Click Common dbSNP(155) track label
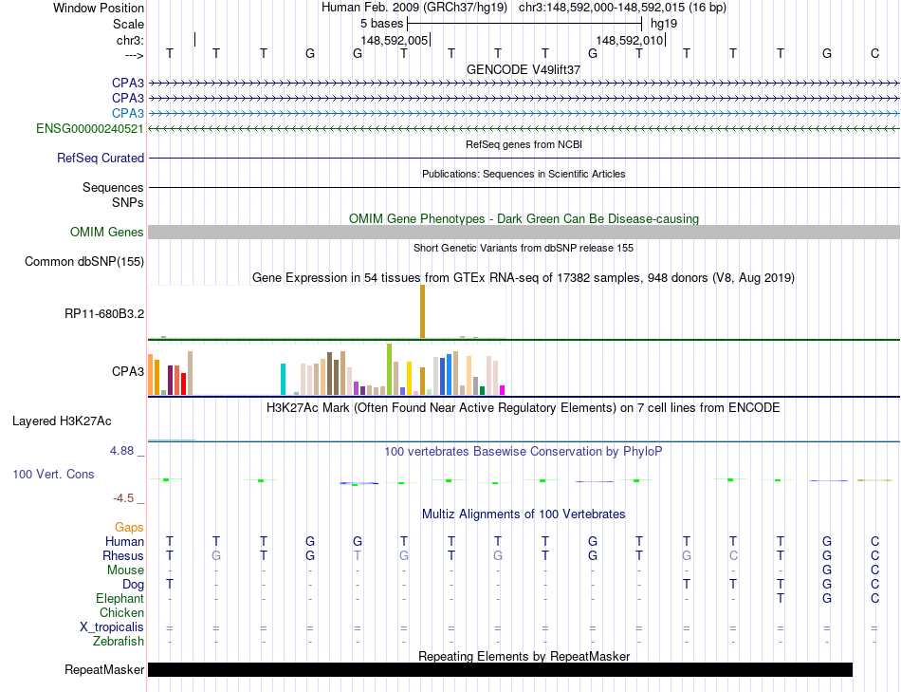The image size is (901, 692). (x=83, y=261)
